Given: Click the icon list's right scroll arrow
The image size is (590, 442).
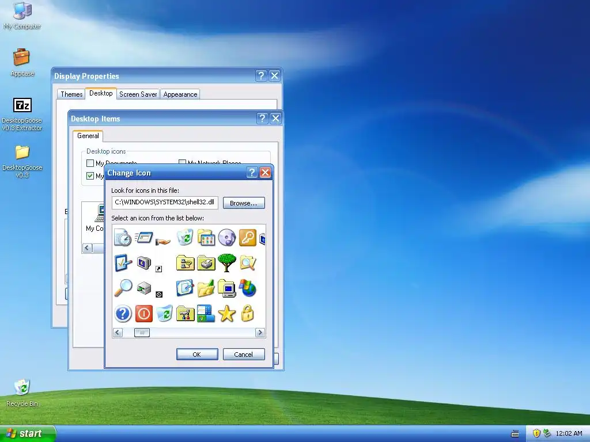Looking at the screenshot, I should click(260, 333).
